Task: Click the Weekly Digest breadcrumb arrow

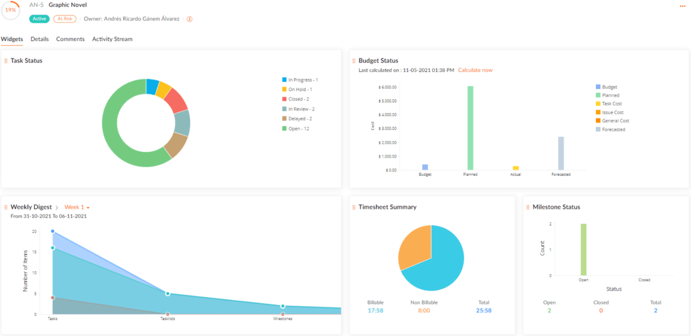Action: (57, 207)
